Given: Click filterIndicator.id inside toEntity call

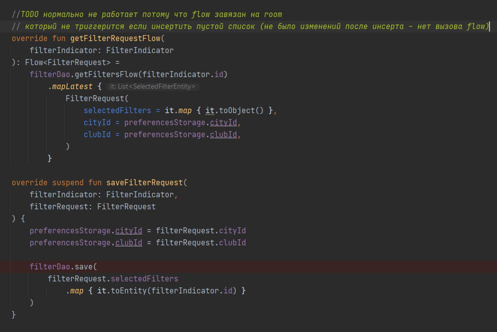Looking at the screenshot, I should point(192,291).
